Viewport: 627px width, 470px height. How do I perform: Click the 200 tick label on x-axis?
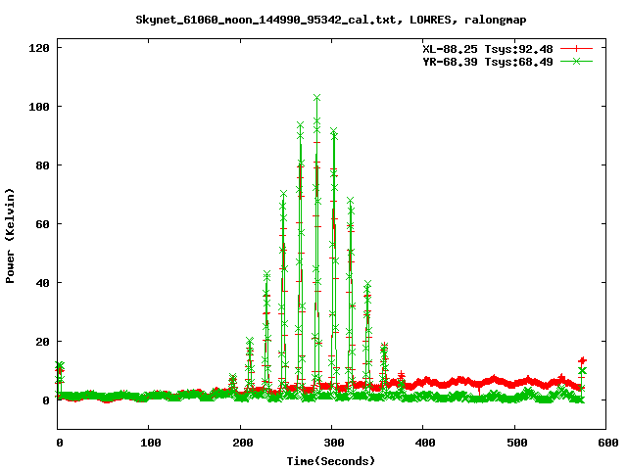point(241,444)
